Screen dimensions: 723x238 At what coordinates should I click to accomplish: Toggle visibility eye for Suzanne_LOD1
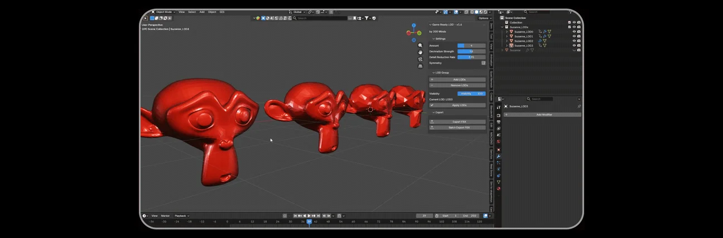coord(574,36)
